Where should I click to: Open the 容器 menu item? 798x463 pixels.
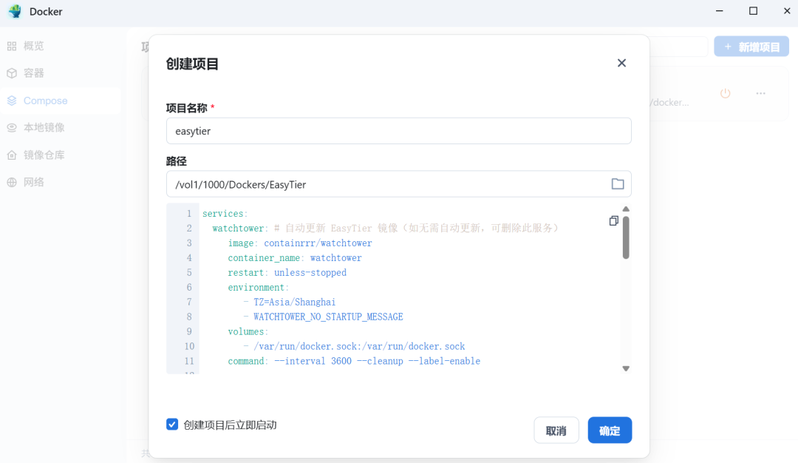61,73
